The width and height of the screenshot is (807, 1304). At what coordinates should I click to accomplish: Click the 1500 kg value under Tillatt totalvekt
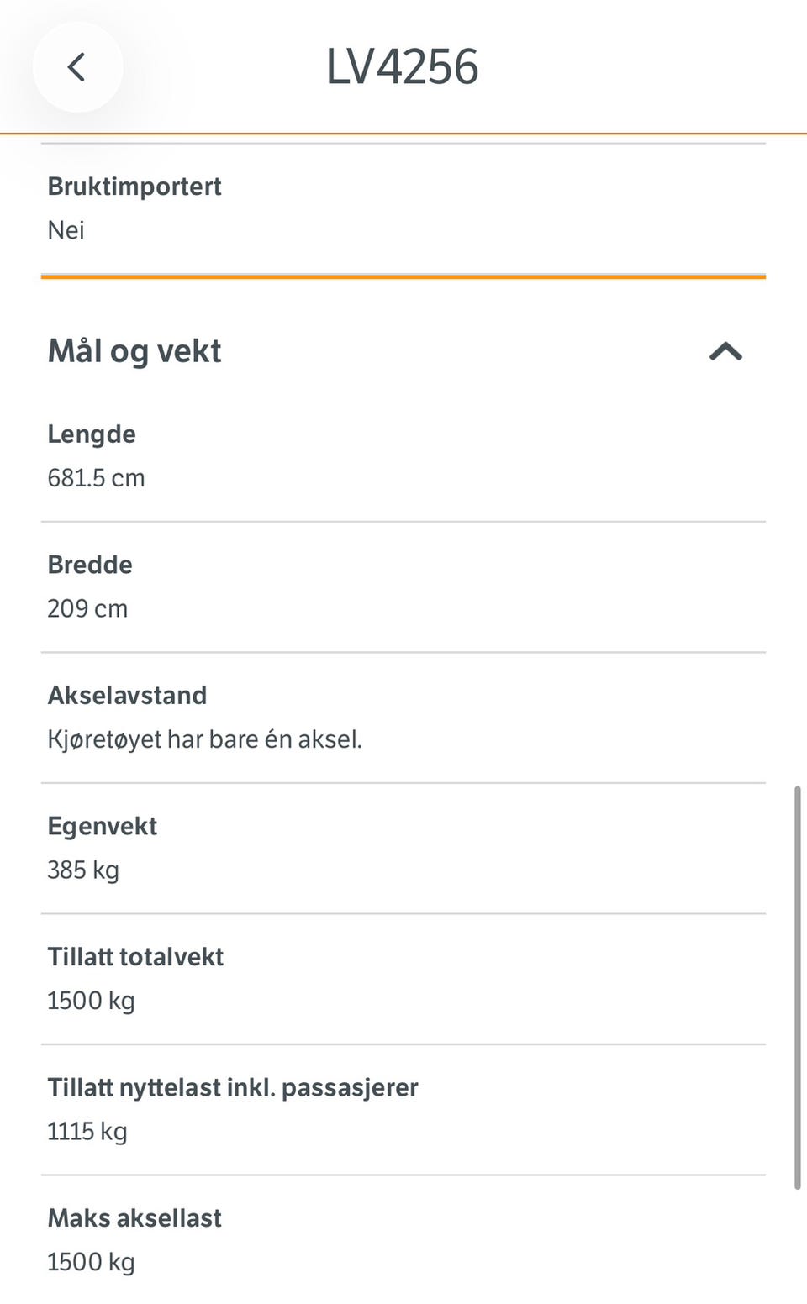91,1001
